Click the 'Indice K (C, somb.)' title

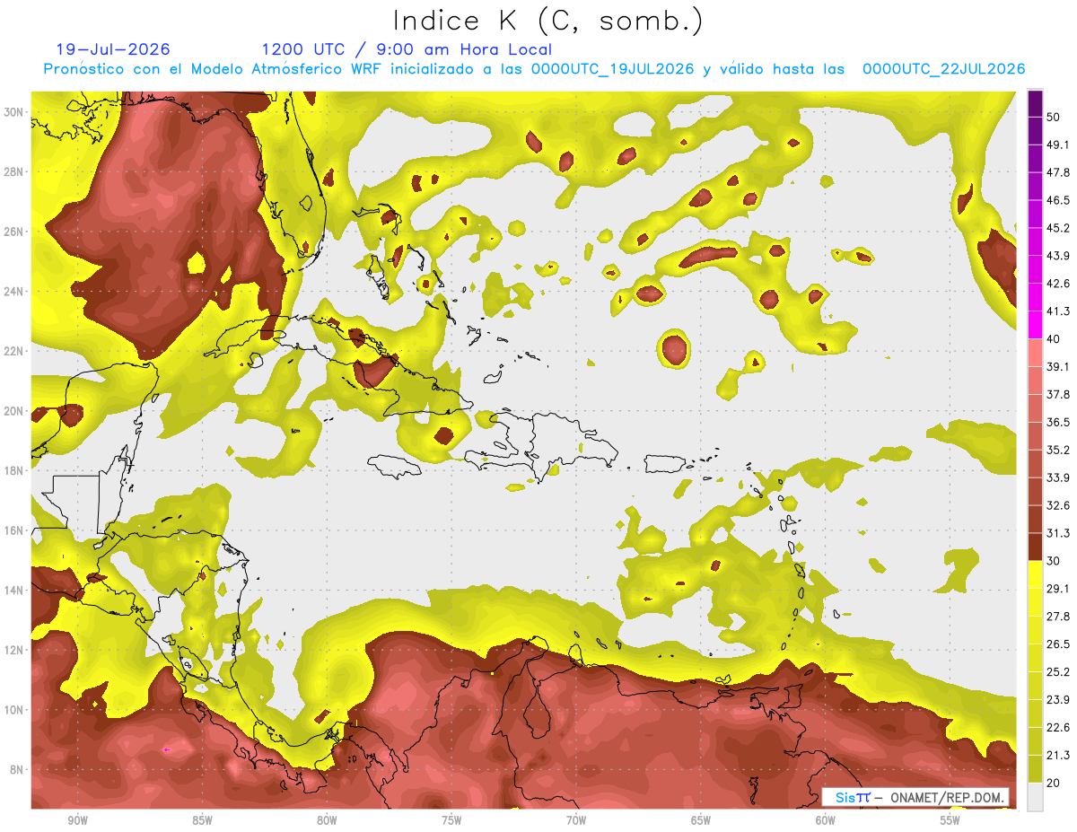[547, 22]
